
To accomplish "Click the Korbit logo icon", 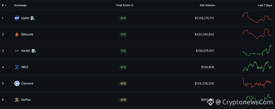I will pyautogui.click(x=17, y=51).
